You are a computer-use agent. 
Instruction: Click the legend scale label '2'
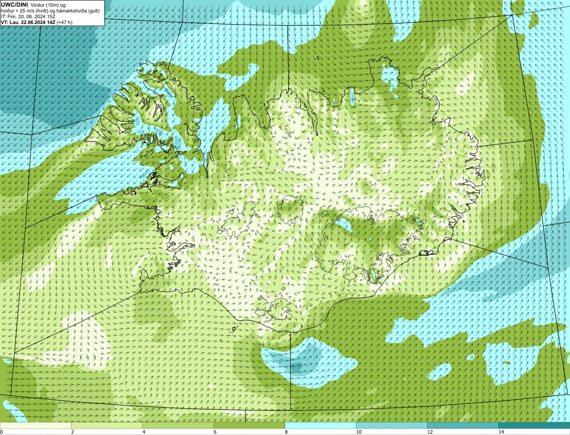click(x=72, y=432)
